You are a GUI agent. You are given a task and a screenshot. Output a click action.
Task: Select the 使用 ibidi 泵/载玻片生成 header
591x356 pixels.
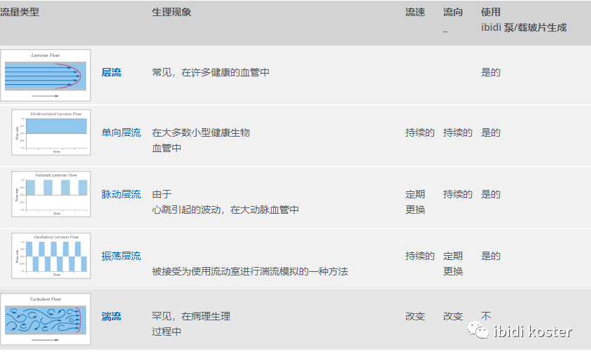524,20
